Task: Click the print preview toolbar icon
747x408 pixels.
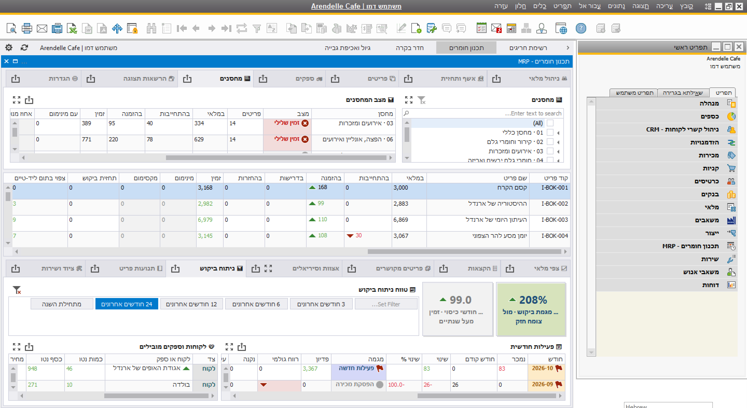Action: (11, 29)
